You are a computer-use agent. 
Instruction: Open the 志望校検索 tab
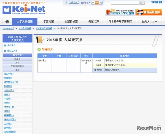coord(71,22)
